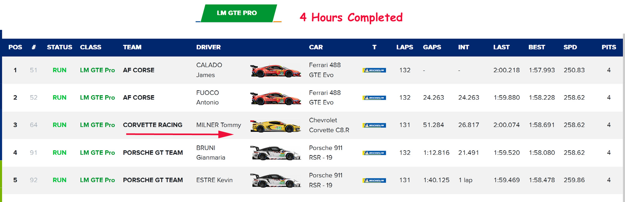Click the first AF CORSE team entry
The height and width of the screenshot is (202, 625).
coord(138,70)
